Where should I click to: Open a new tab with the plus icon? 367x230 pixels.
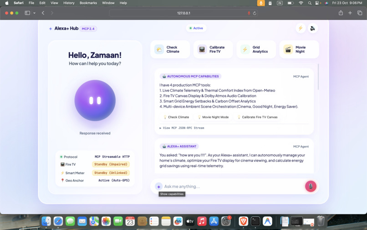[350, 13]
